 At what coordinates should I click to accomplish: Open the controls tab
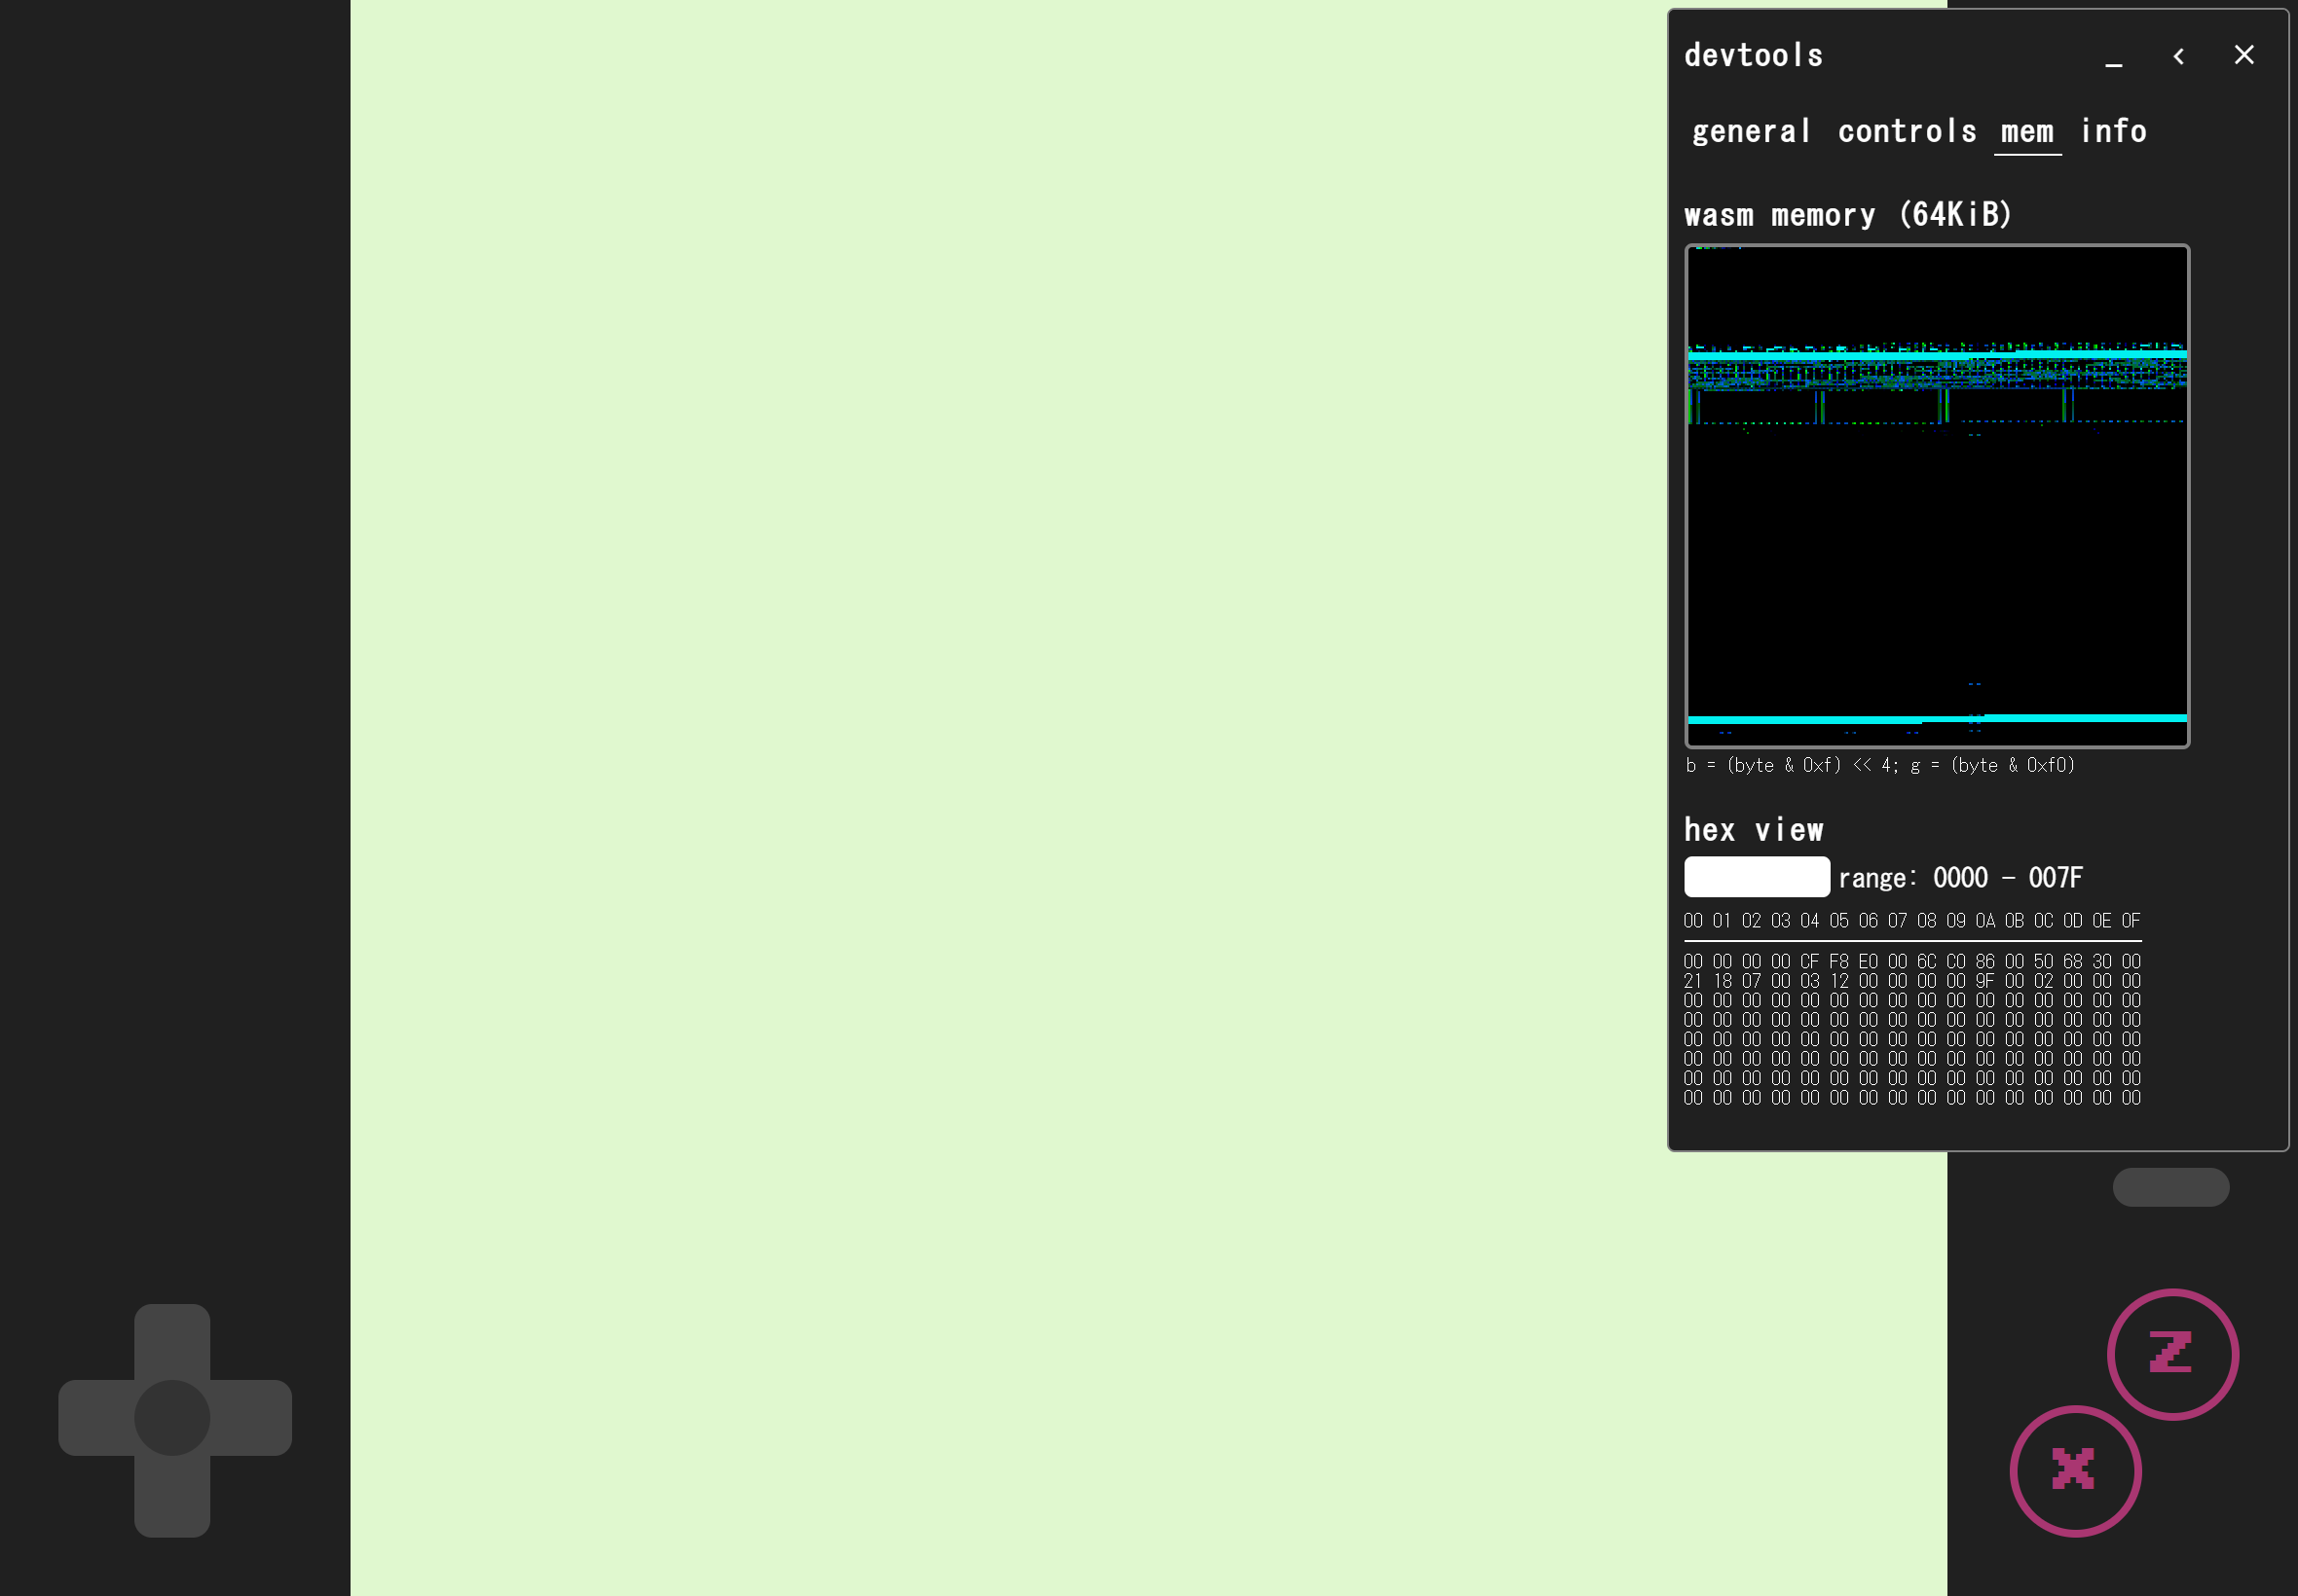coord(1907,131)
